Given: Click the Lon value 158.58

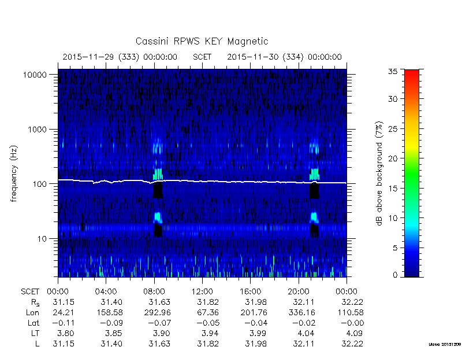Looking at the screenshot, I should (x=110, y=312).
